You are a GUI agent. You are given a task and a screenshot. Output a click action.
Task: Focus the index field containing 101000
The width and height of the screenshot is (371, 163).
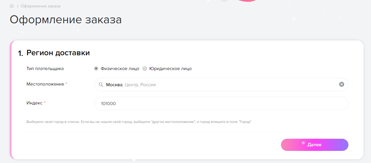pyautogui.click(x=221, y=103)
